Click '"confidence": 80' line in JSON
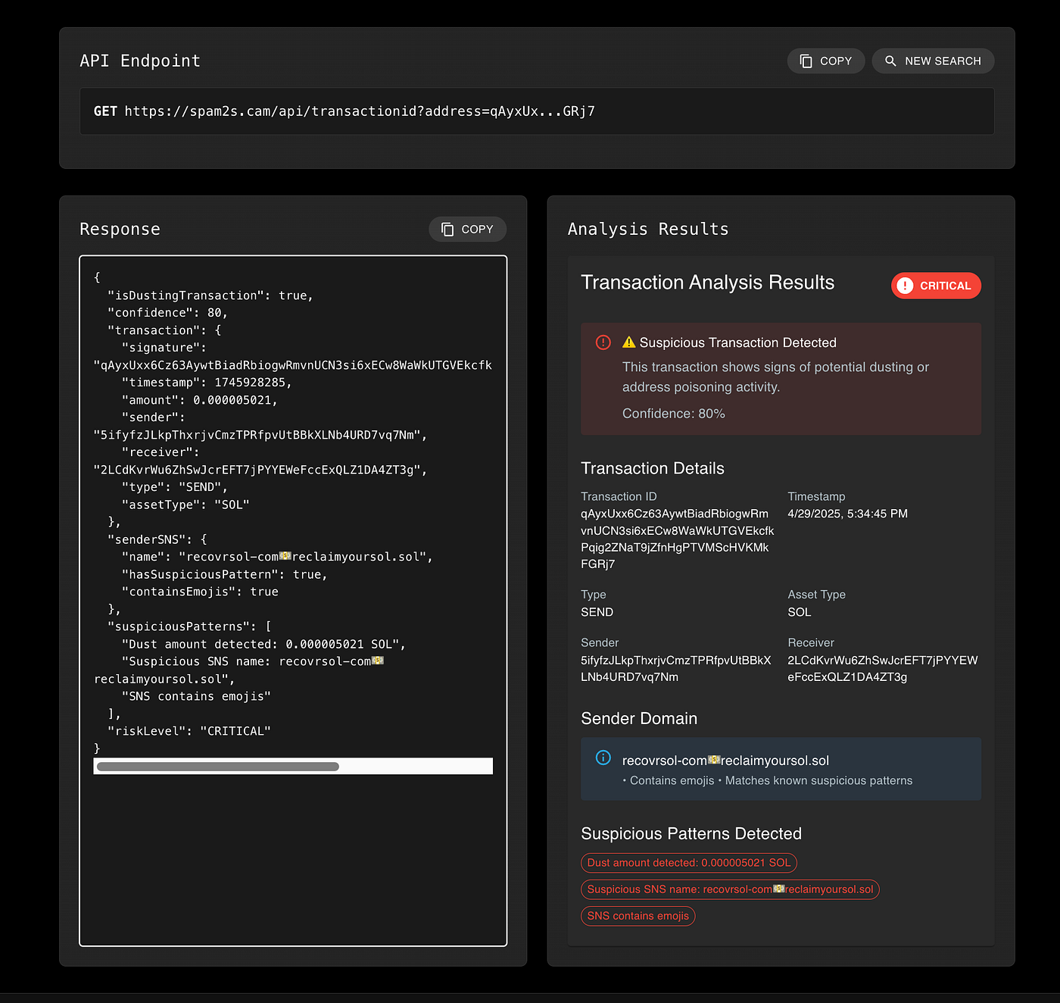This screenshot has height=1003, width=1060. [168, 313]
